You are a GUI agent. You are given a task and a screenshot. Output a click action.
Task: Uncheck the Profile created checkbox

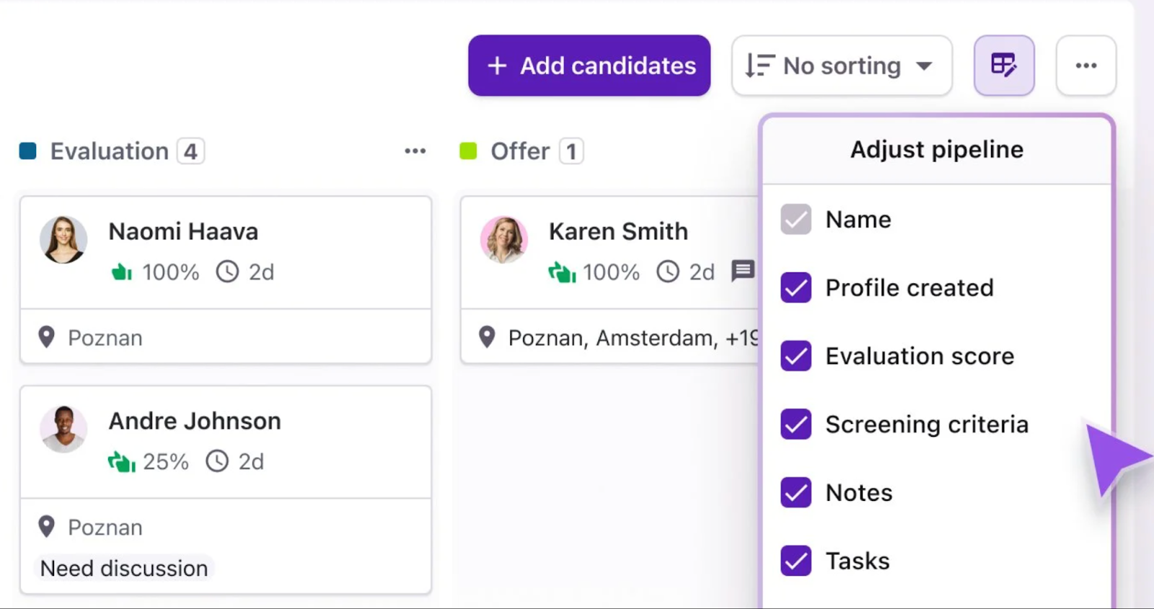pos(796,288)
